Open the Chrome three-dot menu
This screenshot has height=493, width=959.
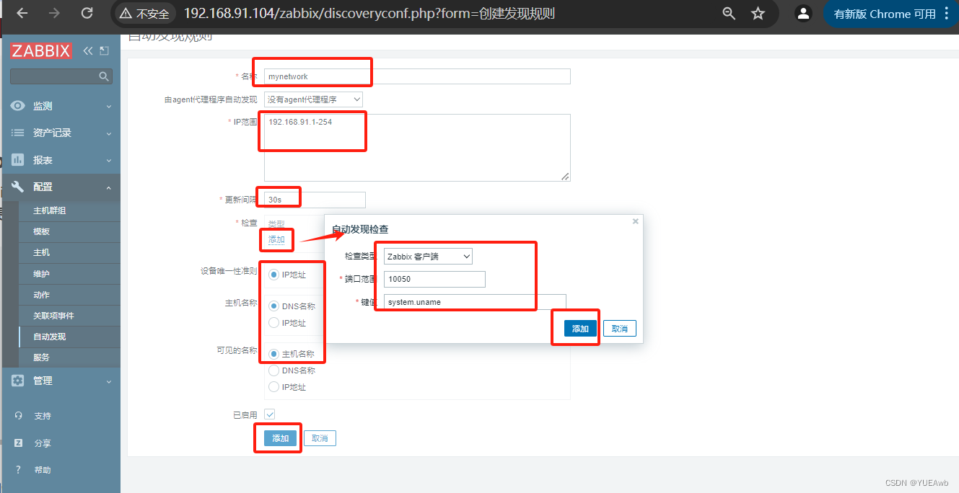[x=947, y=13]
